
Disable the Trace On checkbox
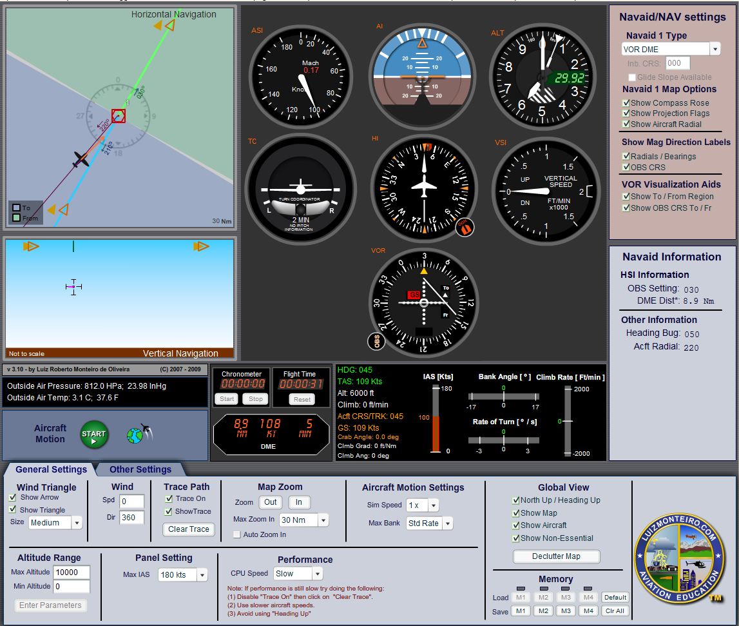click(168, 498)
